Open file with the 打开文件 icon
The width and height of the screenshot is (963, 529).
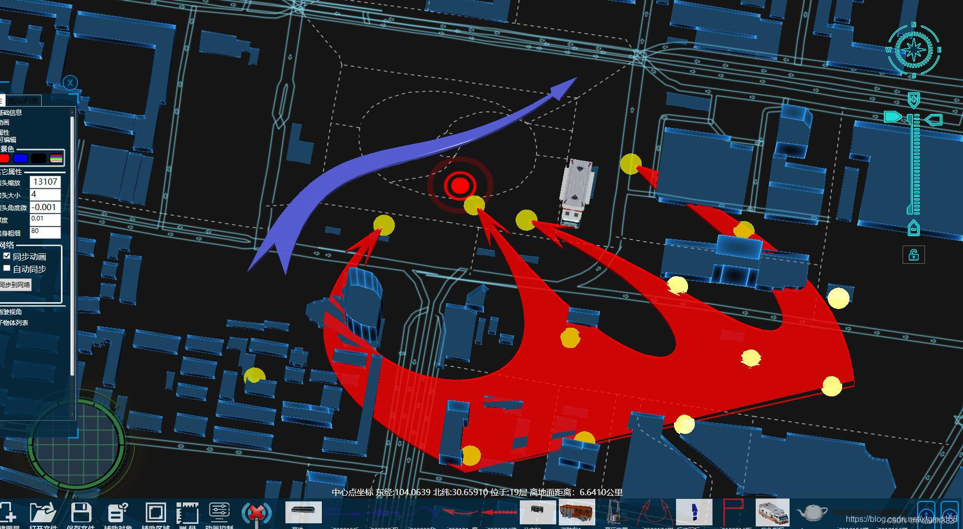43,513
